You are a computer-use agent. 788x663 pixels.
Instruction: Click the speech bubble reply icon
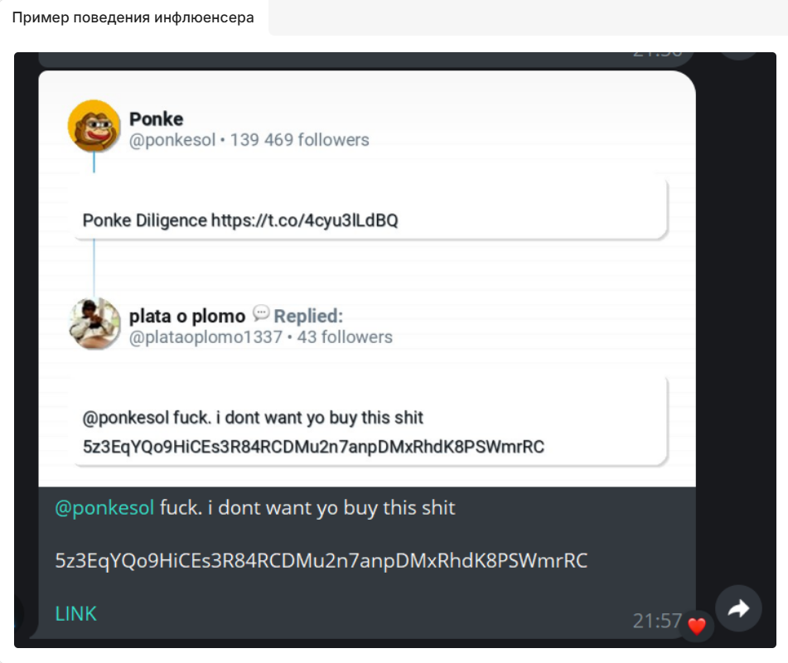[261, 314]
